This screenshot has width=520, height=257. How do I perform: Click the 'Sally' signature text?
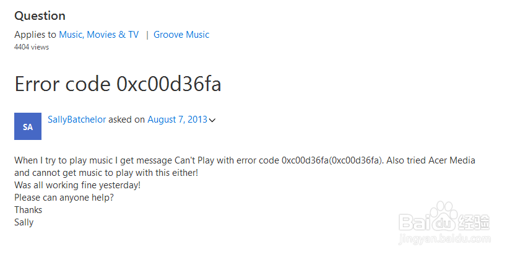(x=24, y=222)
